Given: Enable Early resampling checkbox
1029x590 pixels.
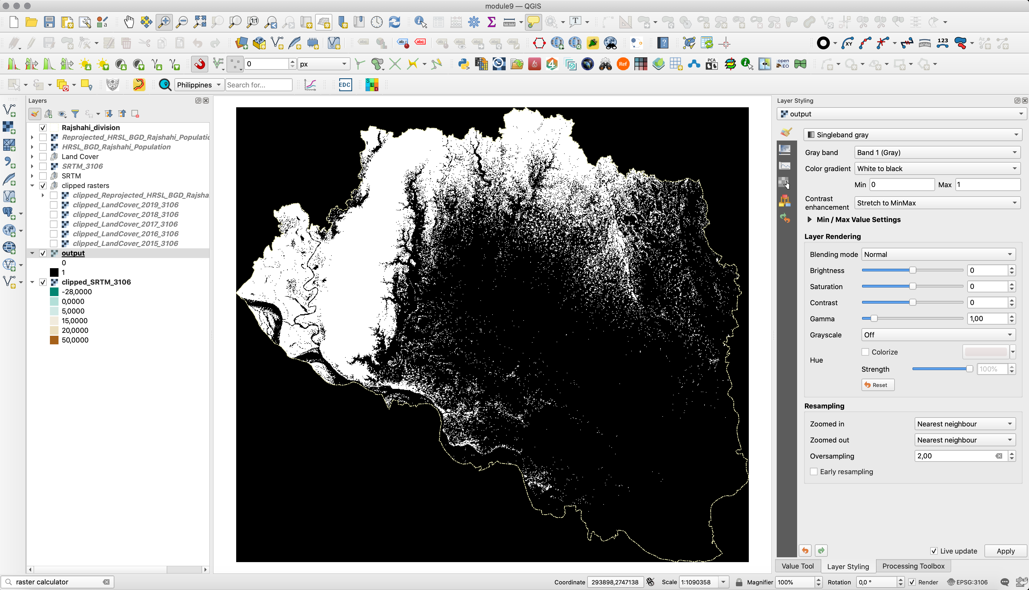Looking at the screenshot, I should 813,472.
